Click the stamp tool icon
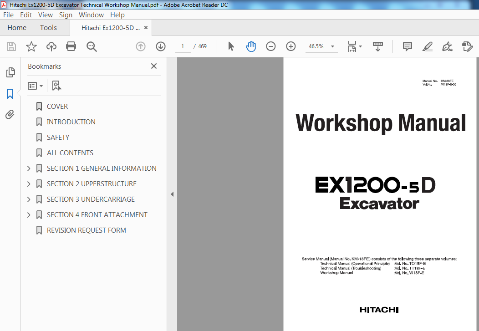Screen dimensions: 479x331 [x=467, y=46]
